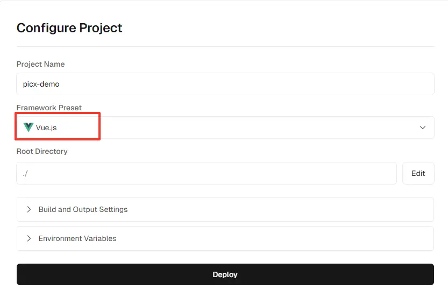Select the Vue.js text in preset selector
448x290 pixels.
point(46,128)
